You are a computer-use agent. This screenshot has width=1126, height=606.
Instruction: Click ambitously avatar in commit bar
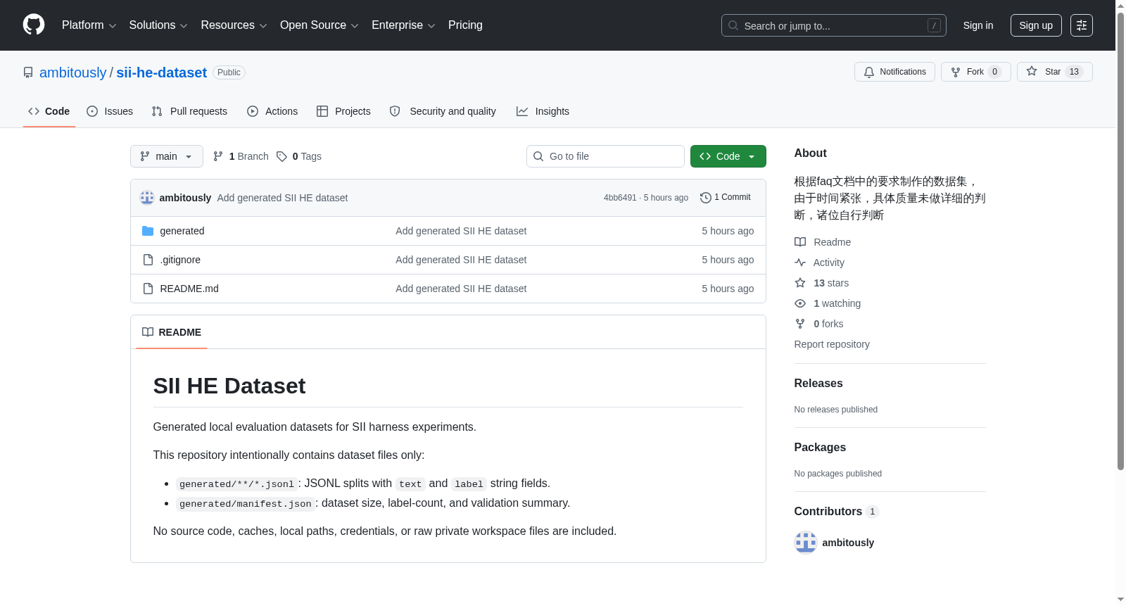click(147, 198)
